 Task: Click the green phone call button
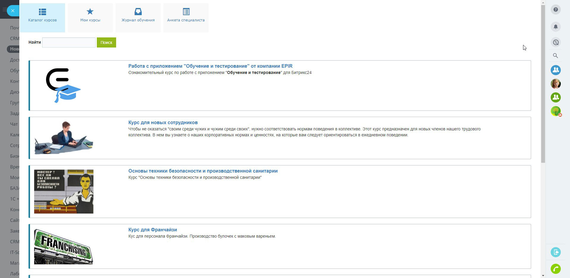click(x=556, y=269)
